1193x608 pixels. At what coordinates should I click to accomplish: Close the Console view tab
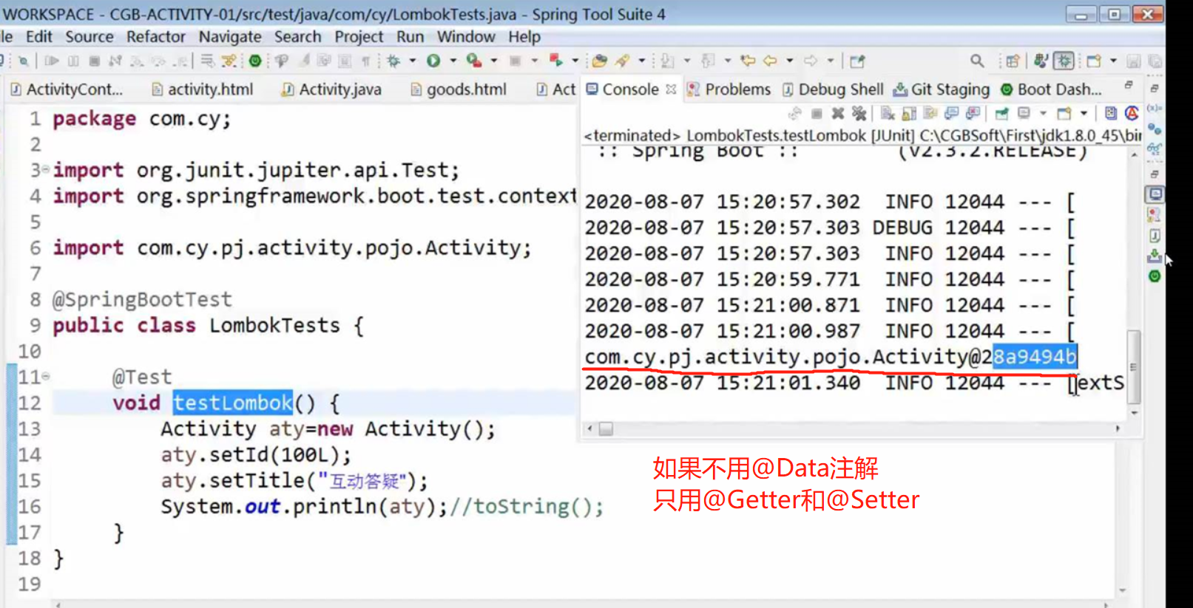pyautogui.click(x=671, y=89)
